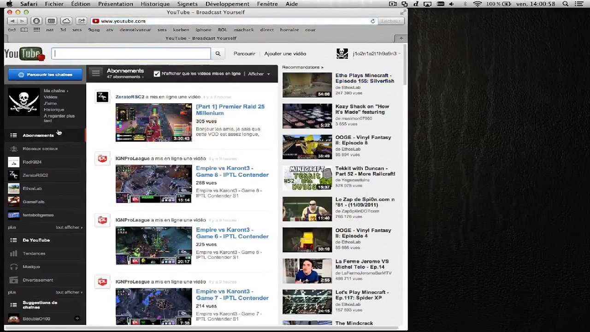This screenshot has height=332, width=590.
Task: Open 'Empire vs Karont3 - Game 8' title link
Action: point(232,172)
